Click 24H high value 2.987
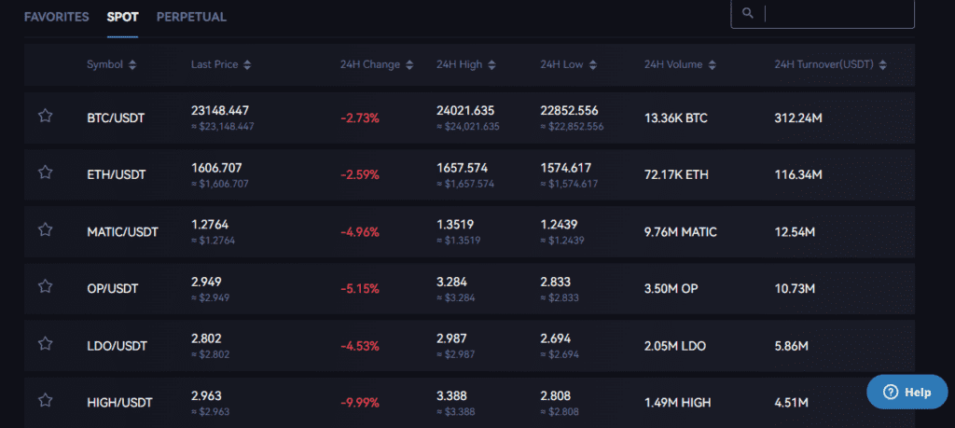 452,338
